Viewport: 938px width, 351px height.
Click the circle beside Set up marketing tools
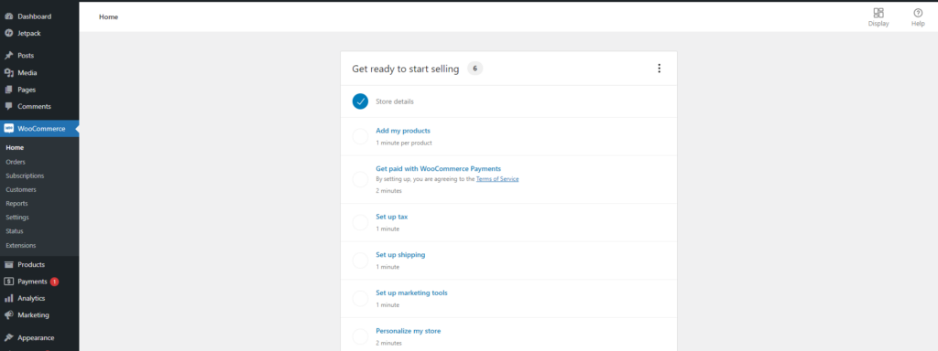(360, 299)
